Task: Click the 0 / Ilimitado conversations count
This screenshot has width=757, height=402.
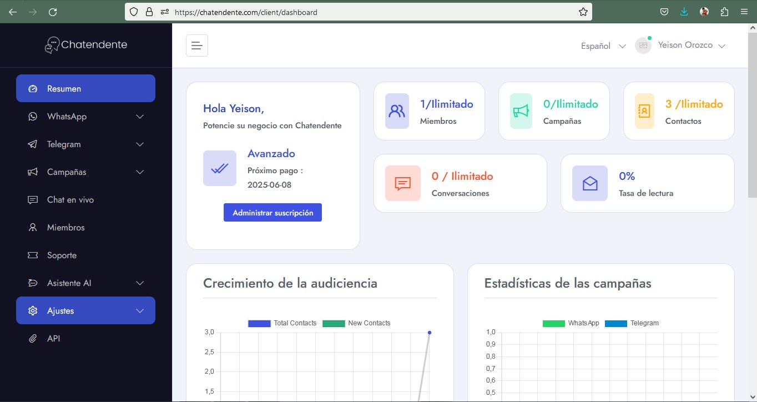Action: pyautogui.click(x=462, y=176)
